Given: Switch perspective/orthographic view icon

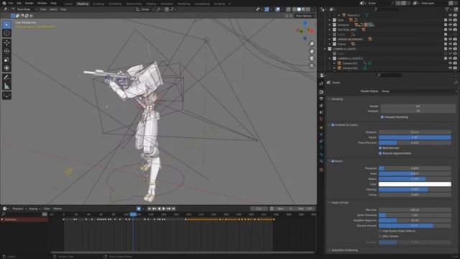Looking at the screenshot, I should coord(311,65).
